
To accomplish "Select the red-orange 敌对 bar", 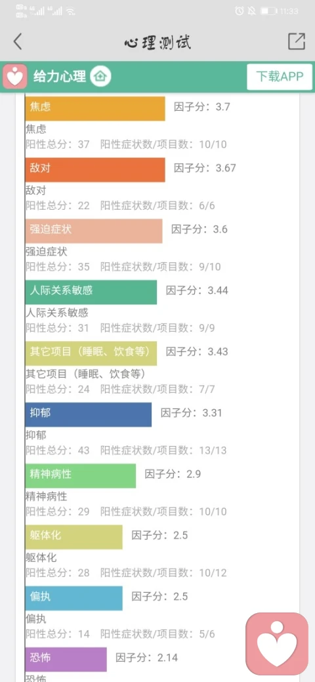I will click(x=95, y=170).
